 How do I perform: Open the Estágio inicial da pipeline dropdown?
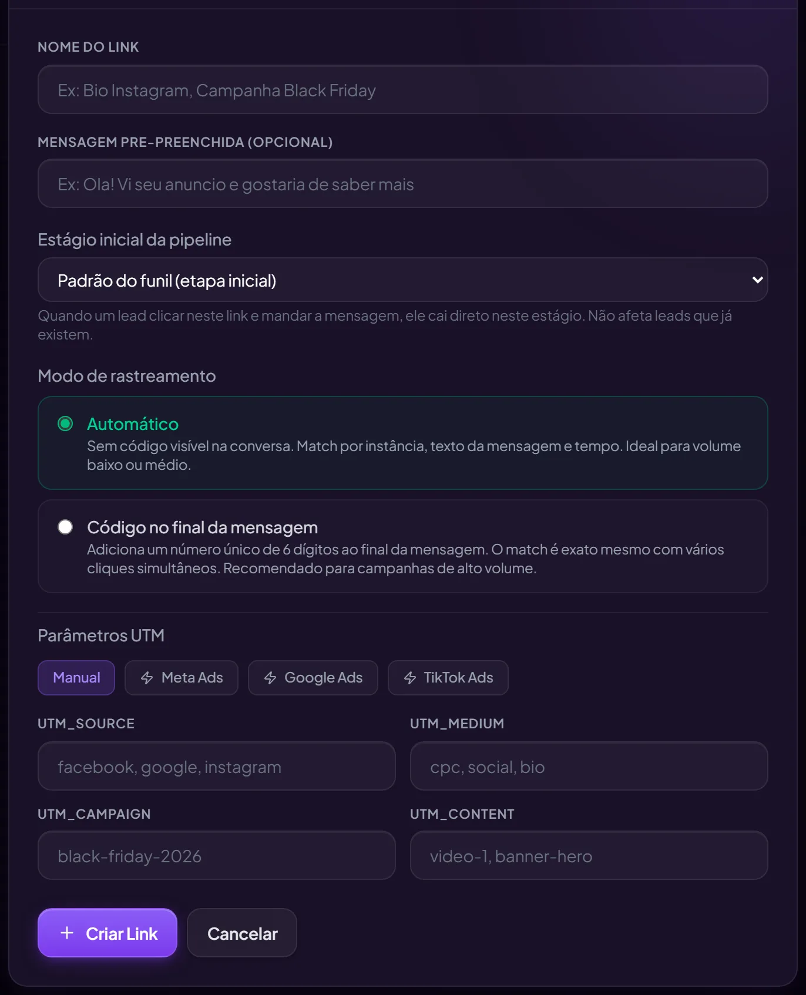click(403, 280)
